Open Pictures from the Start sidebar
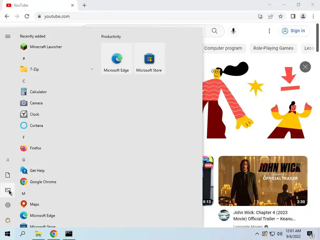The height and width of the screenshot is (240, 320). [x=8, y=190]
